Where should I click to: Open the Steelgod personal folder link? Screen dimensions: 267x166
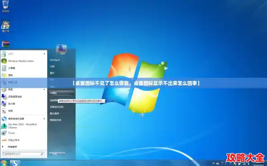click(x=55, y=60)
